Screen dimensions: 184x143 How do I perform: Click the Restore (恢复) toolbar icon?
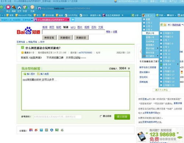click(25, 7)
